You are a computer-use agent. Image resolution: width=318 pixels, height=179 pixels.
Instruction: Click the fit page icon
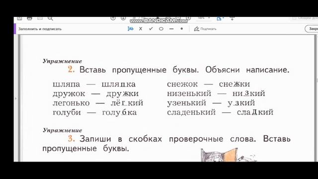(220, 19)
